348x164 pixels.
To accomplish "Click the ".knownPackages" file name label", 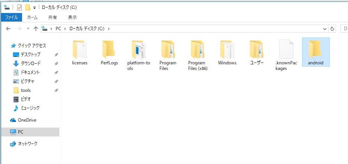I will click(x=286, y=66).
